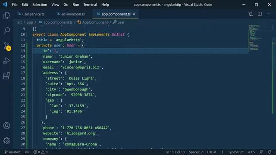276x155 pixels.
Task: Click line number 29
Action: (x=23, y=139)
